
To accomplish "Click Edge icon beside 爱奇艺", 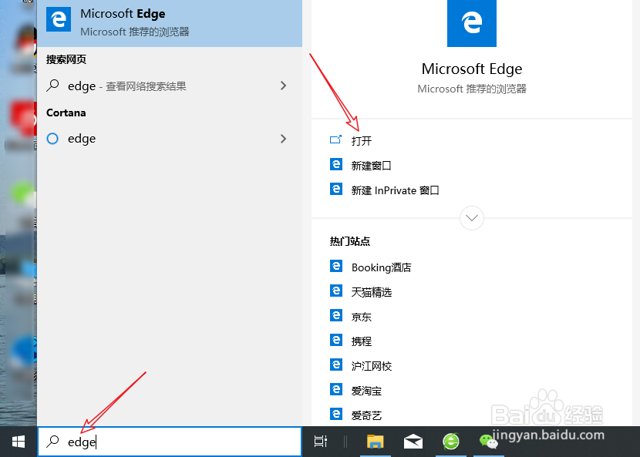I will point(336,414).
